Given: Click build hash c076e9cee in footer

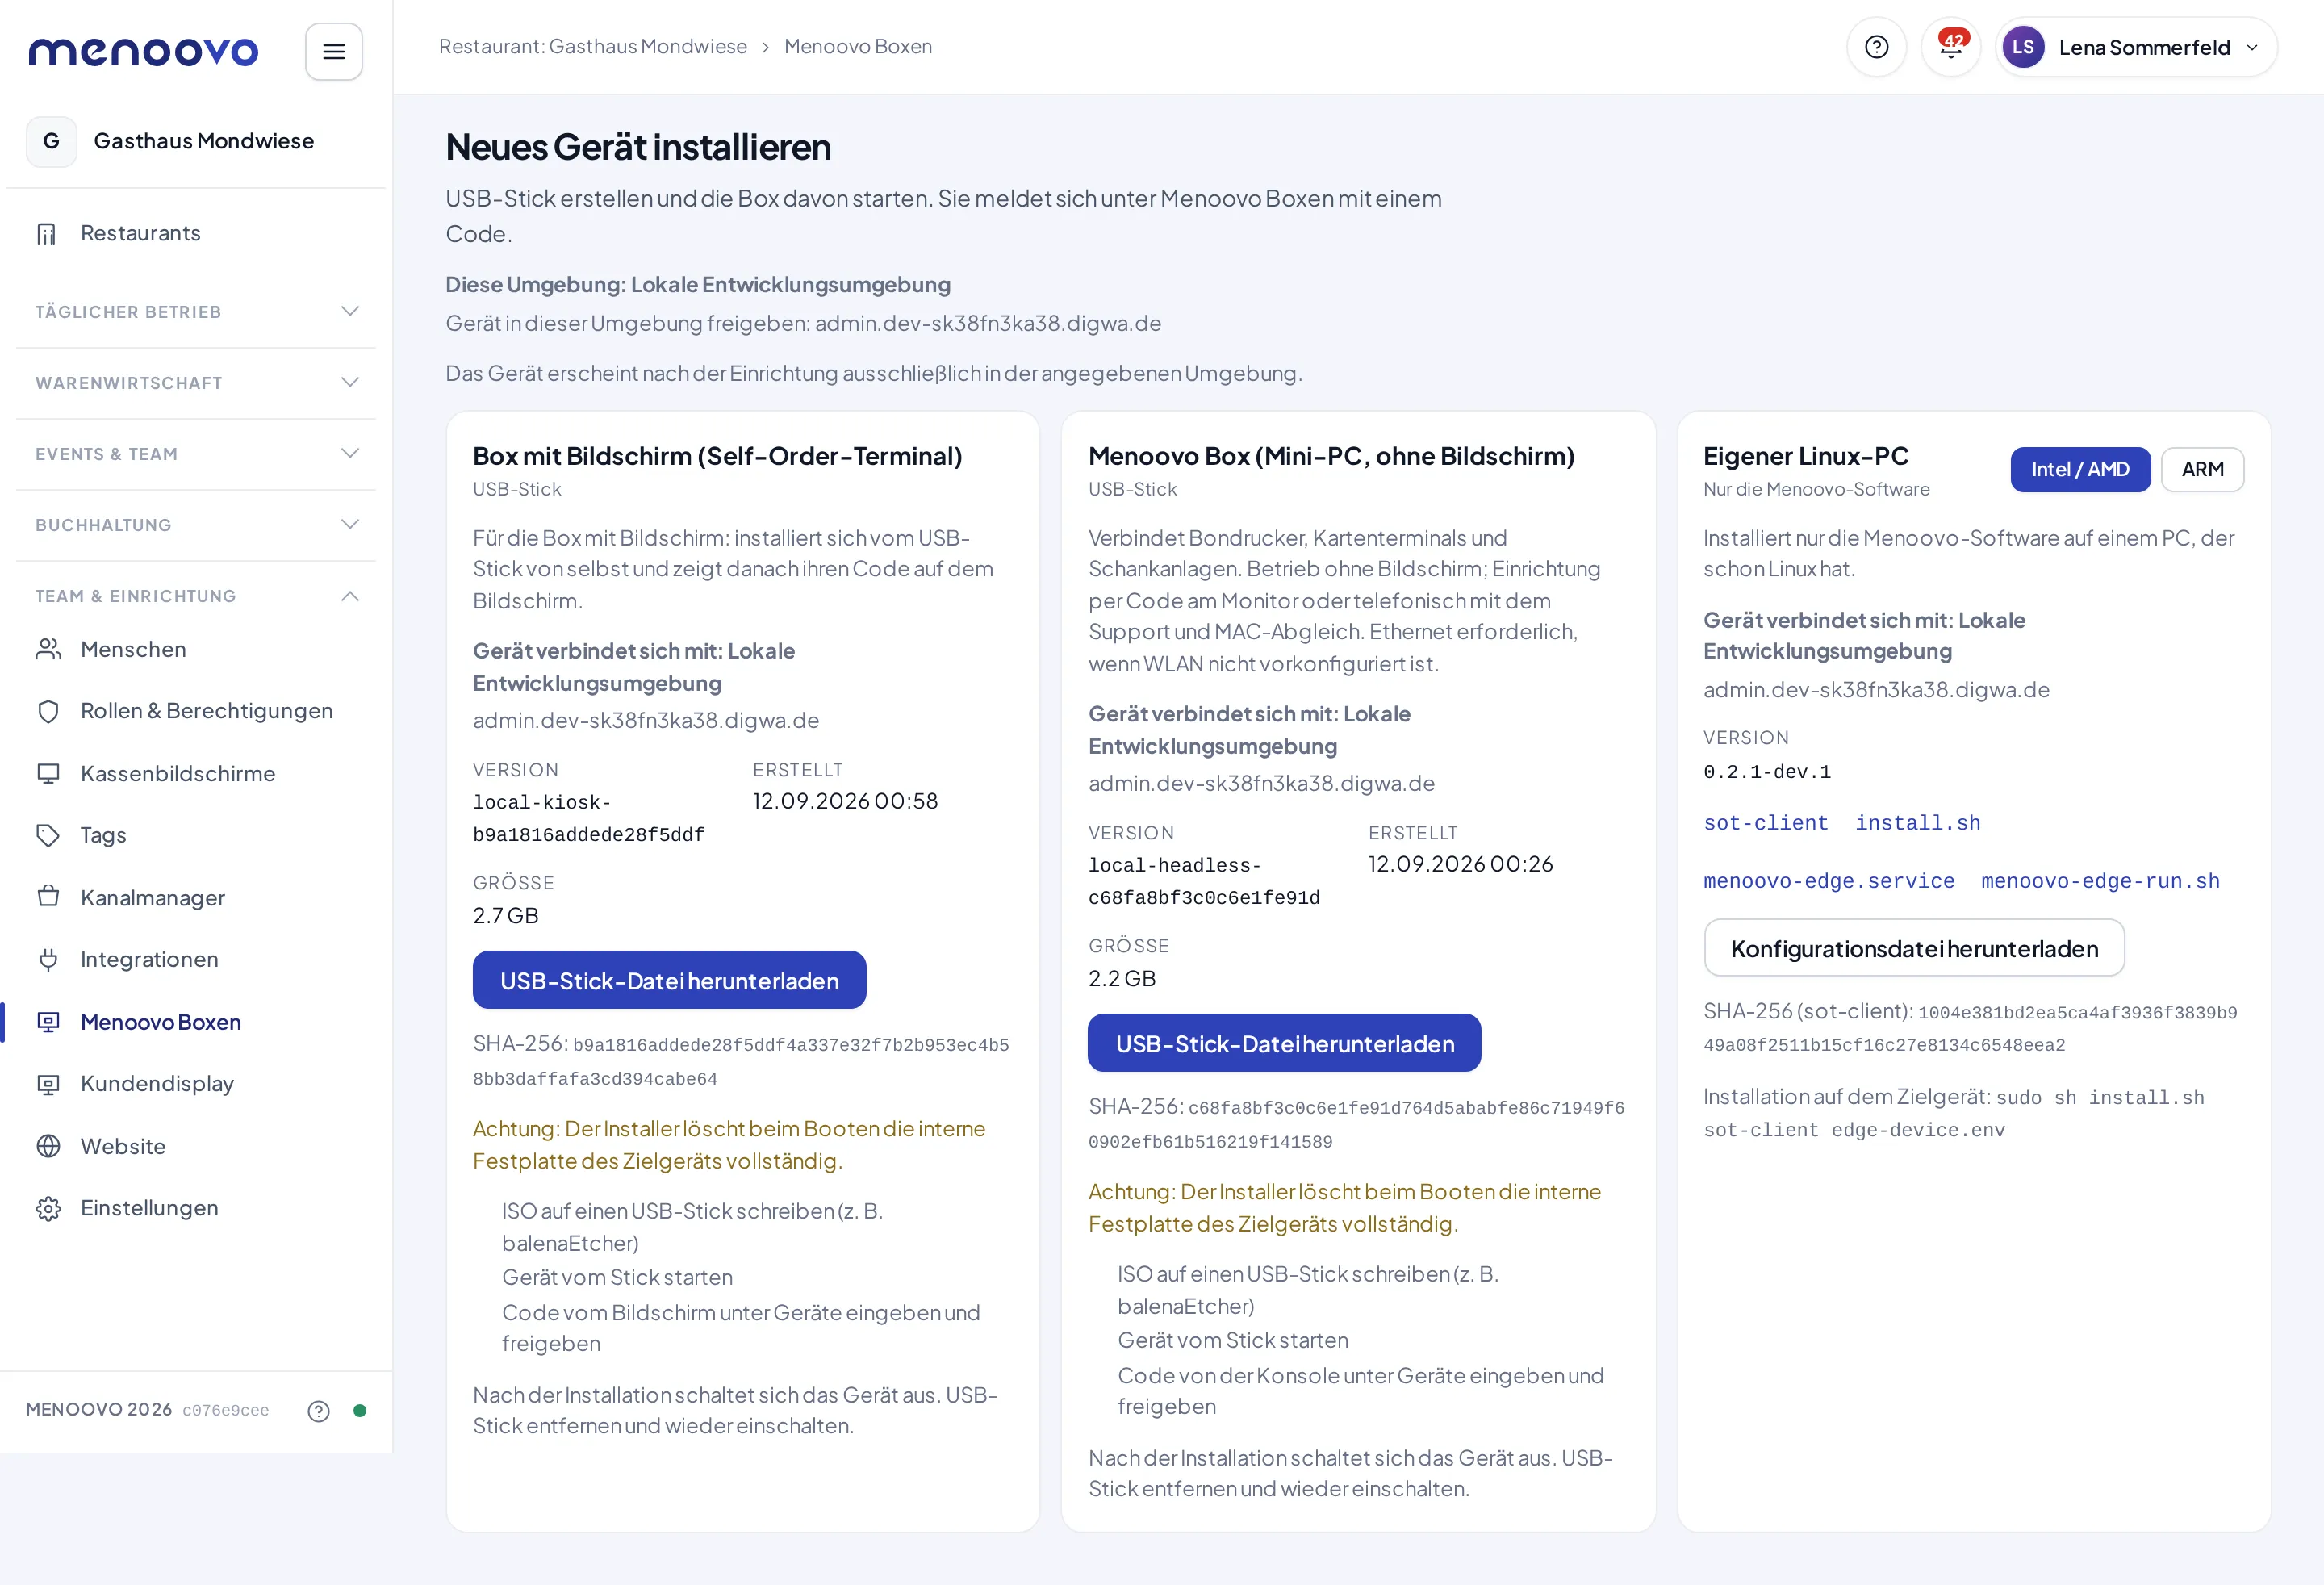Looking at the screenshot, I should pyautogui.click(x=225, y=1410).
